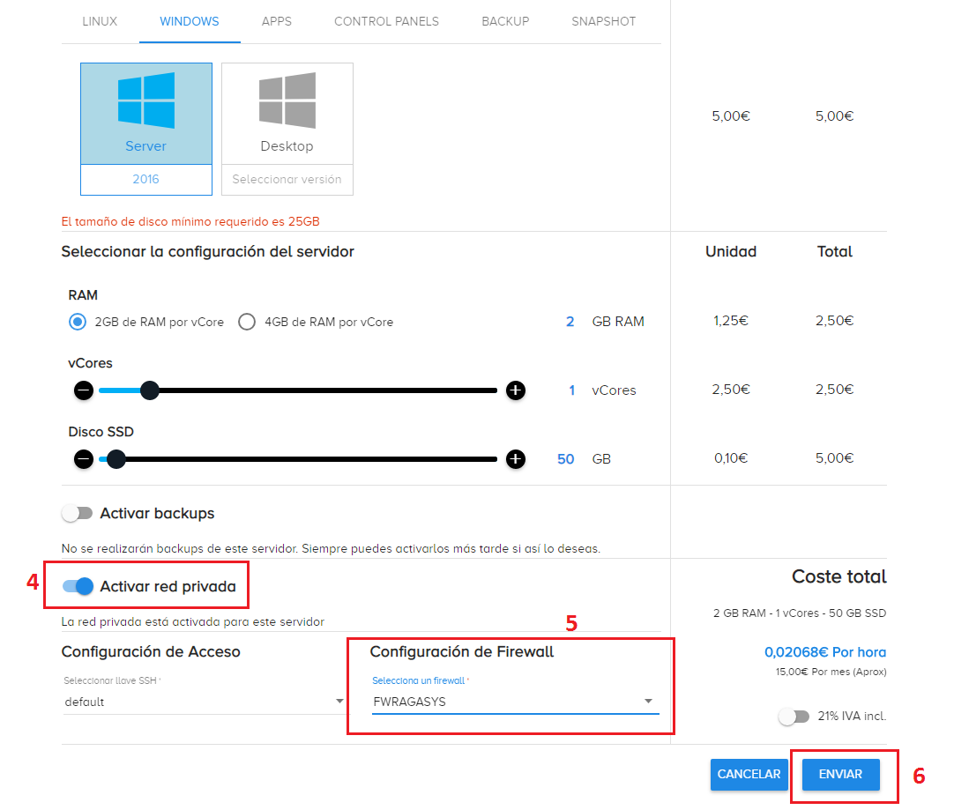Select the Windows Server 2016 image
The image size is (954, 810).
(145, 115)
